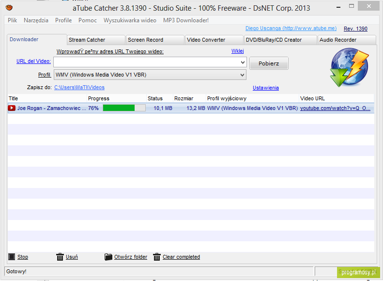Open MP3 Downloader! menu item
The width and height of the screenshot is (383, 281).
pyautogui.click(x=186, y=20)
